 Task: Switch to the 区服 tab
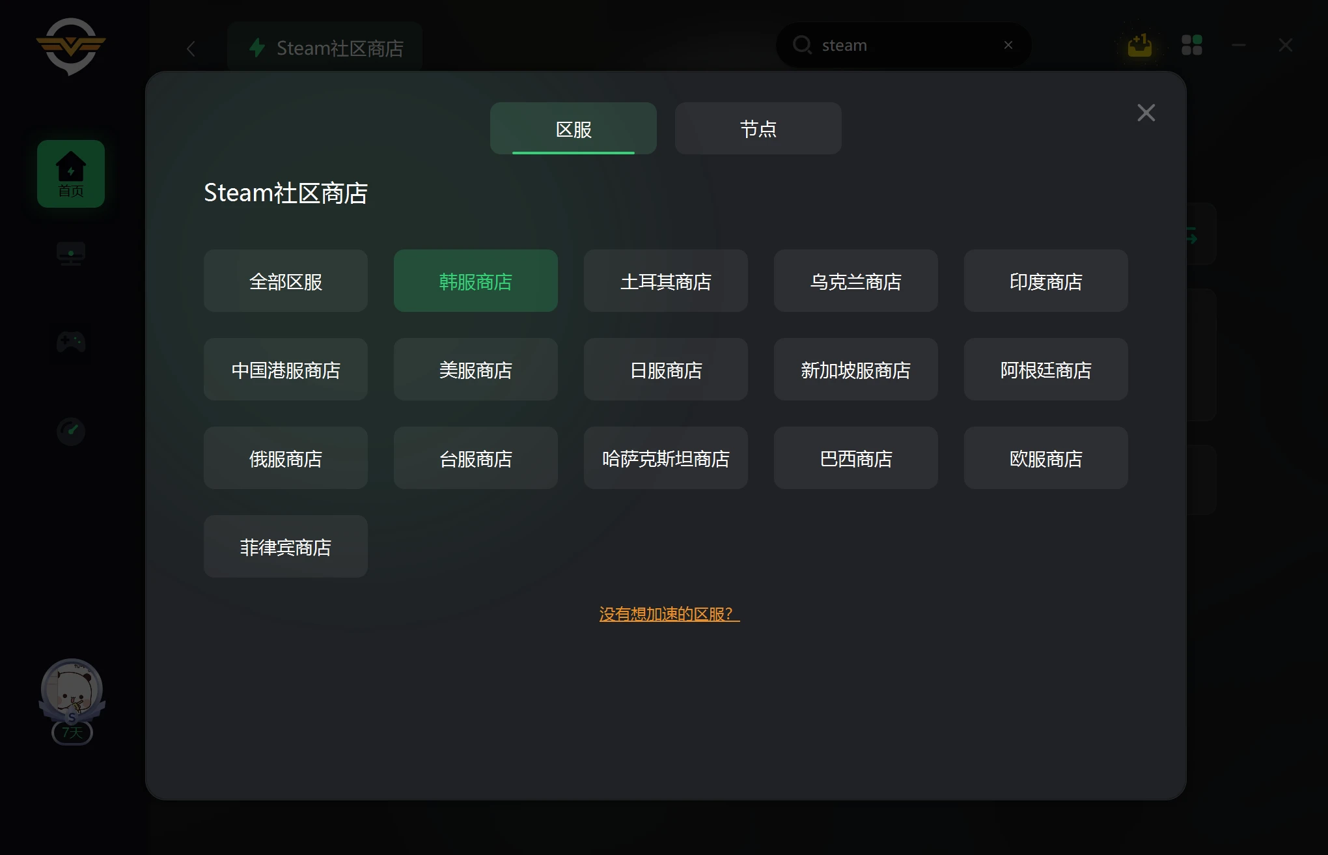point(574,128)
